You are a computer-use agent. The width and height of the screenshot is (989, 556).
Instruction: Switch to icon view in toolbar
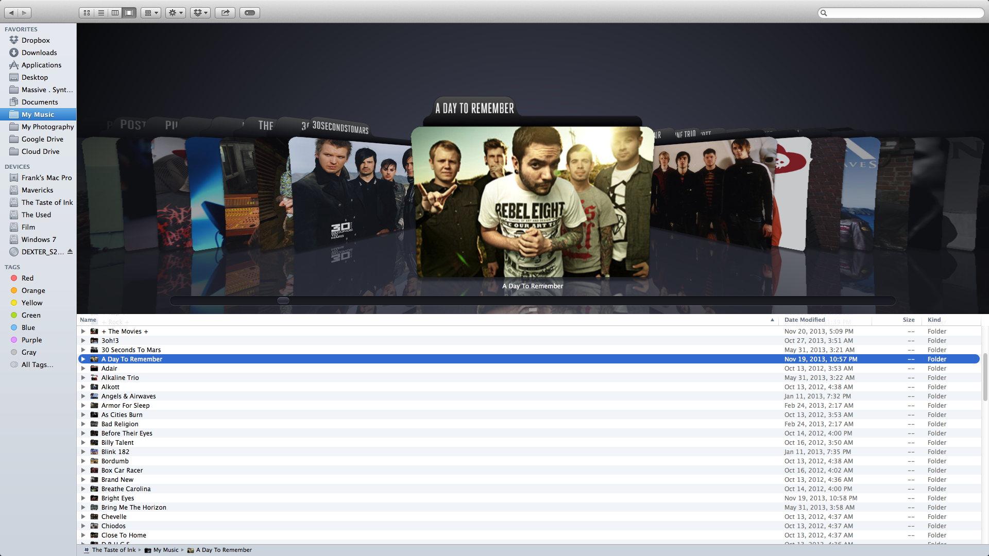point(87,13)
